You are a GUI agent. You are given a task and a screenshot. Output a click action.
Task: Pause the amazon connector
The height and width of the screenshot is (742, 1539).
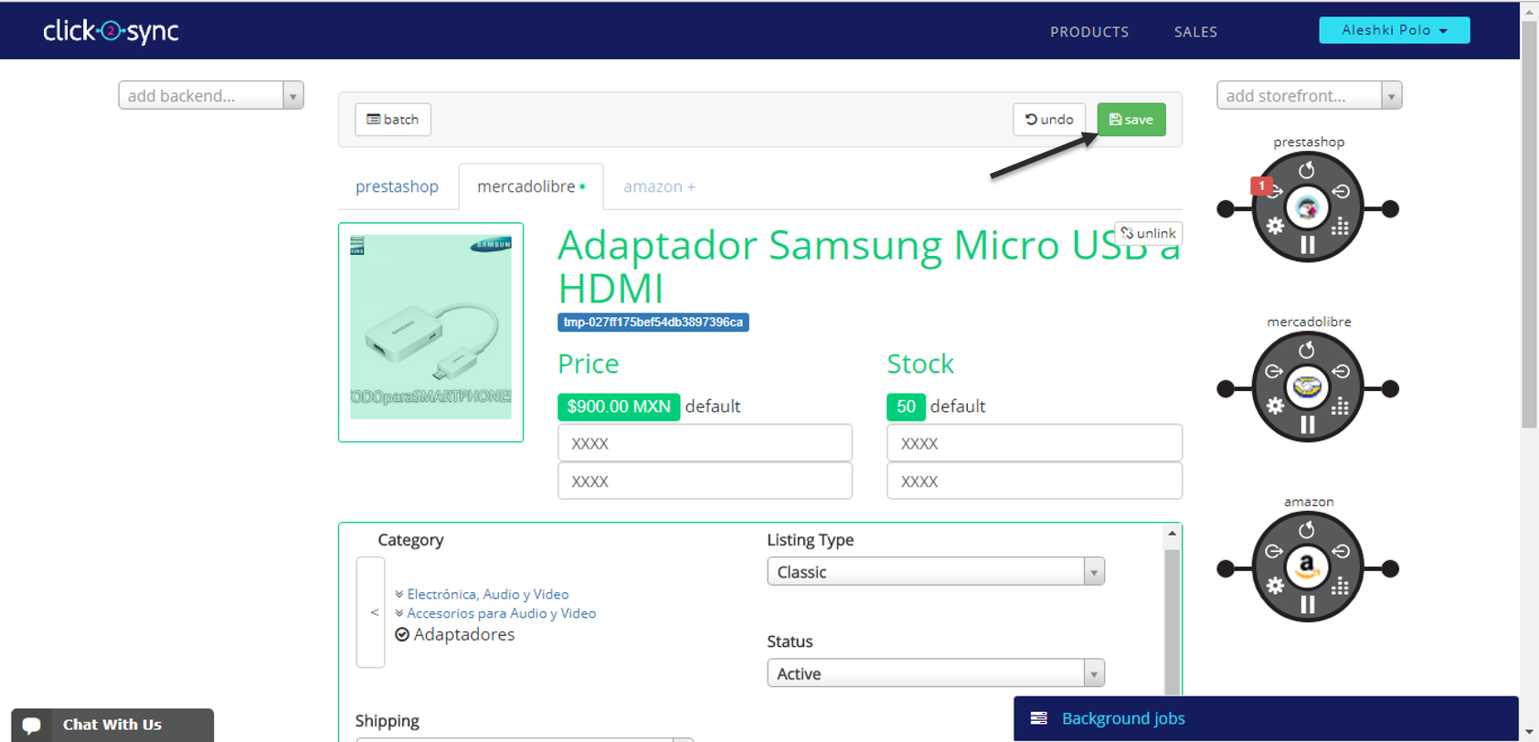pos(1308,605)
